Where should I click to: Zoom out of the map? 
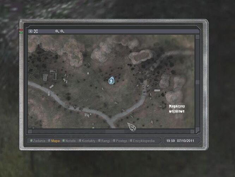(62, 31)
